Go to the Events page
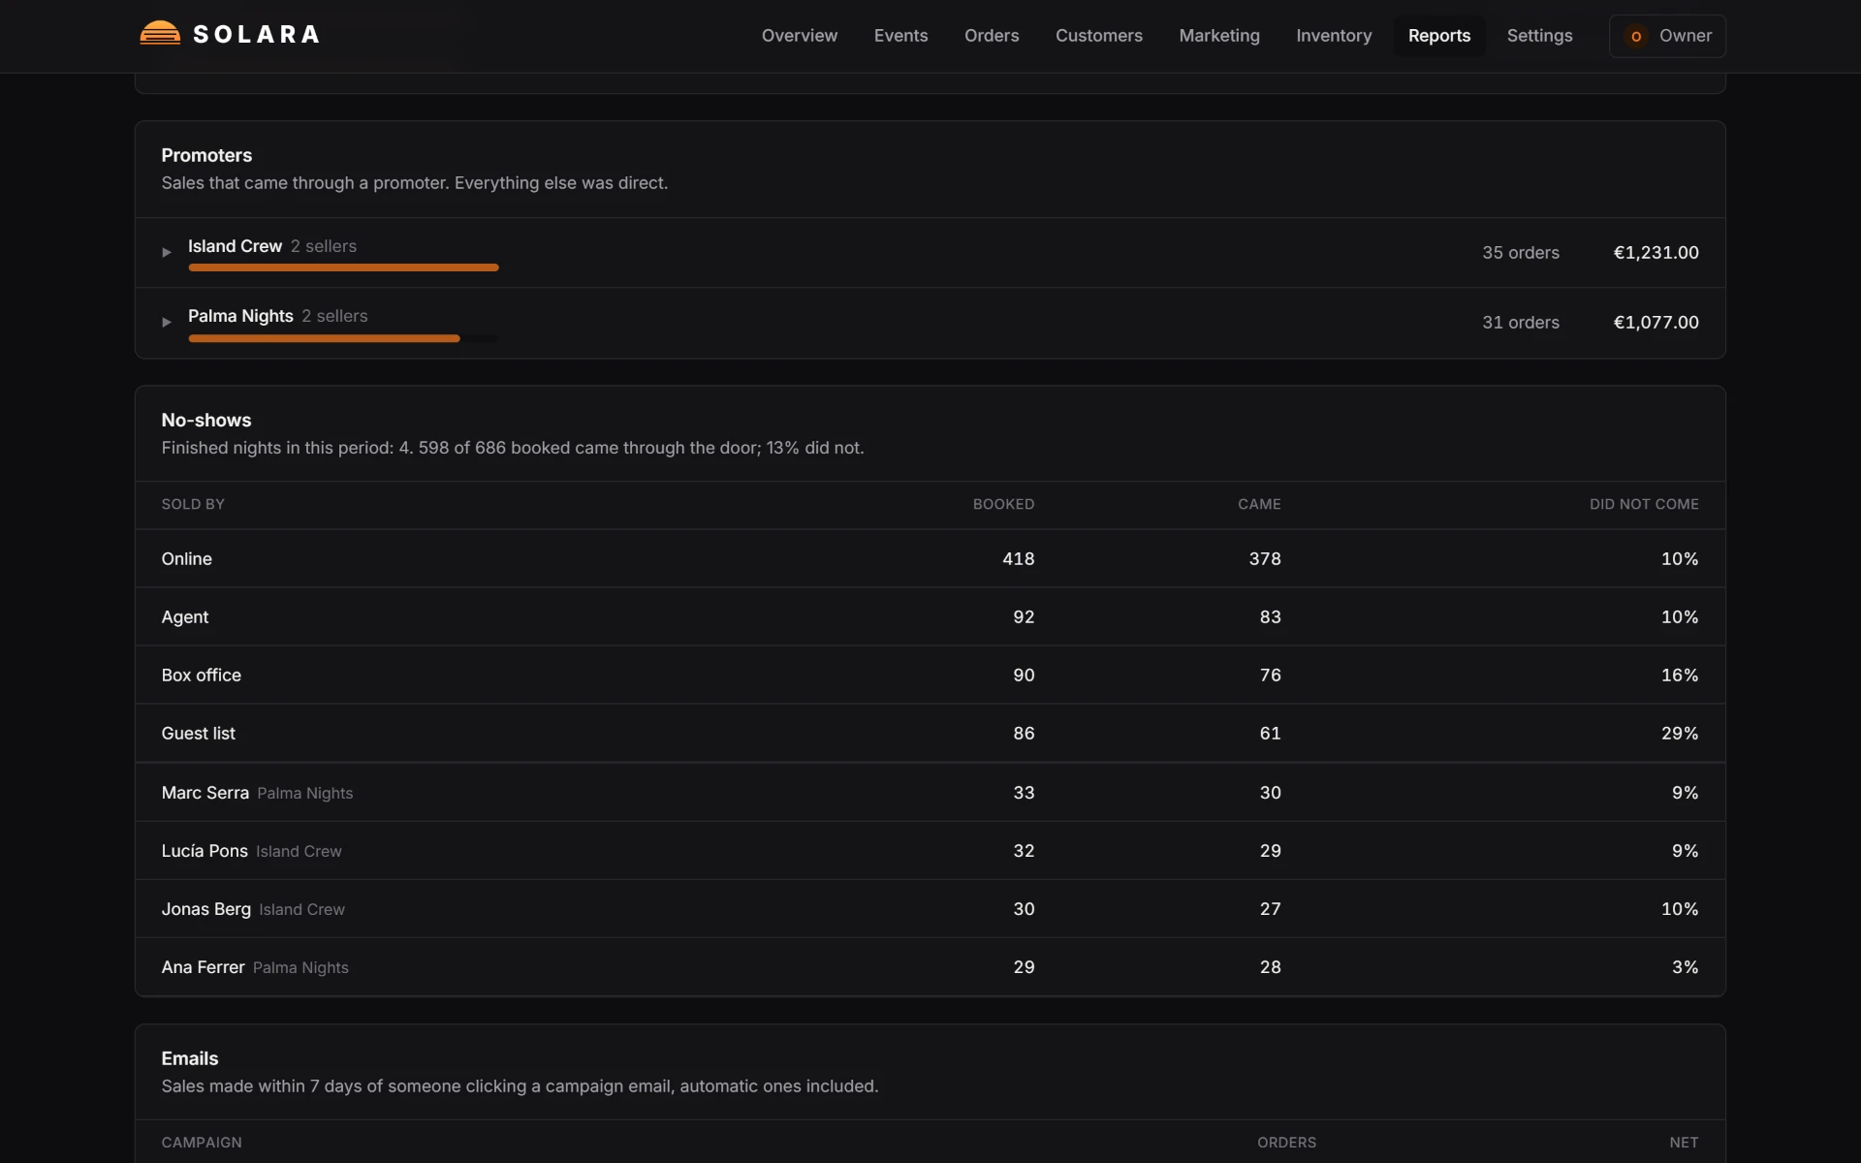This screenshot has width=1861, height=1163. tap(900, 36)
